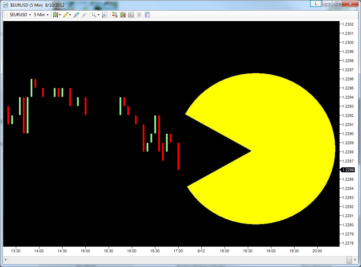Open the 5 Min interval dropdown

tap(41, 15)
